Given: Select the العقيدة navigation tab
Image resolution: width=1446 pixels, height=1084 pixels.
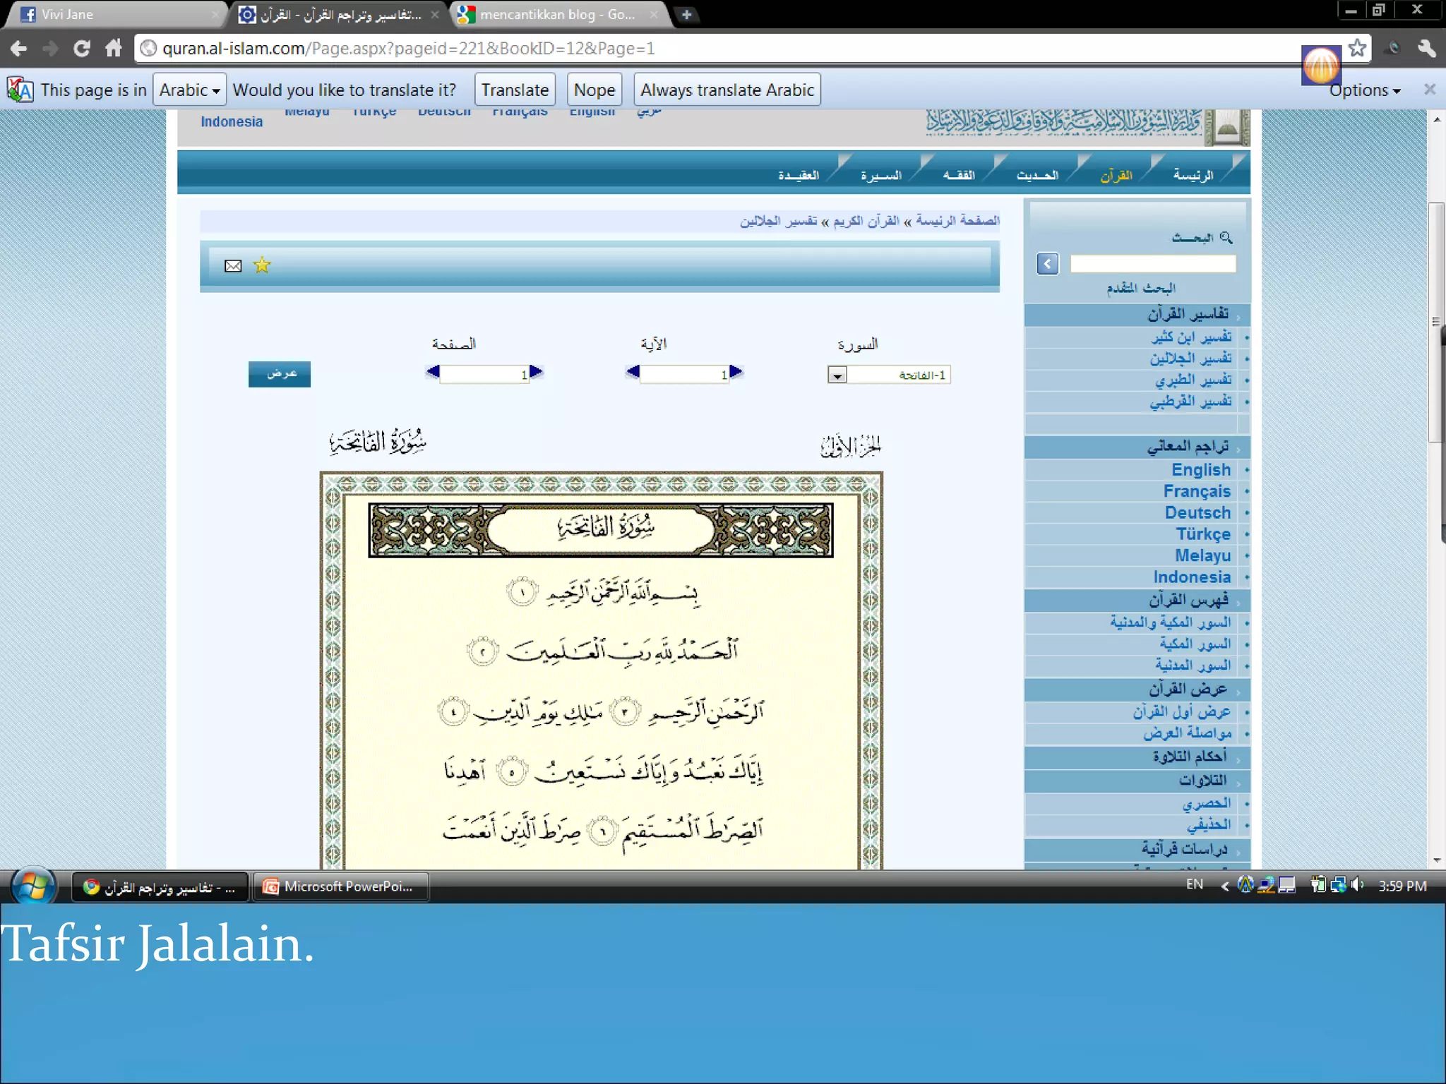Looking at the screenshot, I should (799, 175).
